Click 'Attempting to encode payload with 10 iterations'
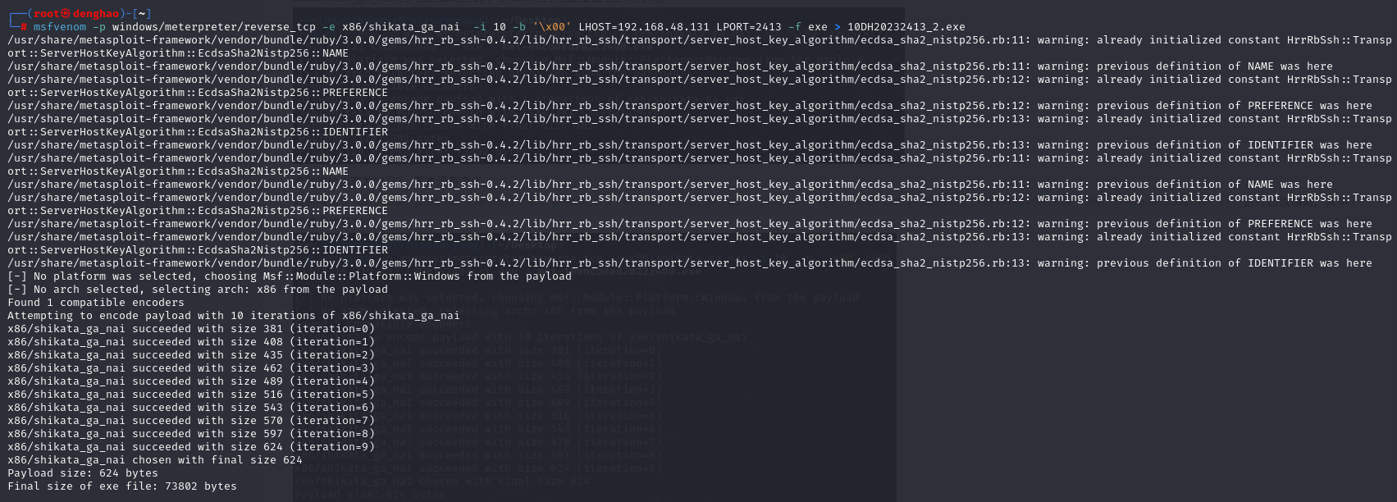 click(x=234, y=316)
